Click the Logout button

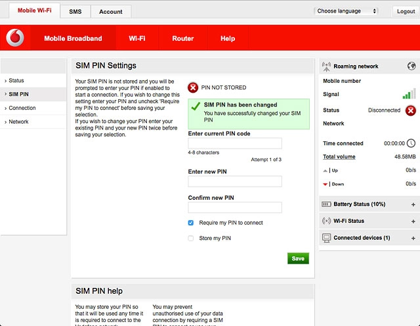pyautogui.click(x=405, y=12)
